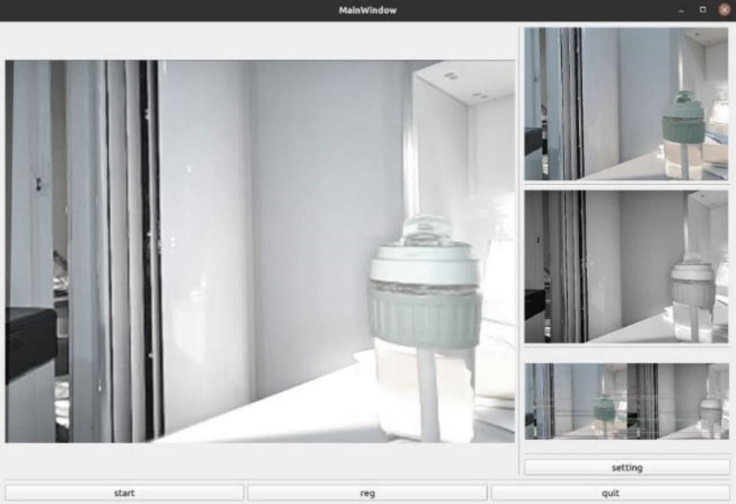Select the bottom side-by-side matching thumbnail

click(626, 401)
